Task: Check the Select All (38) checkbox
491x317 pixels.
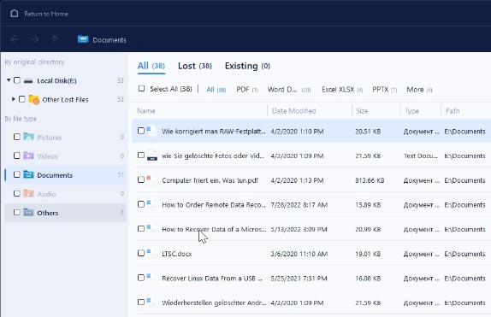Action: pyautogui.click(x=141, y=89)
